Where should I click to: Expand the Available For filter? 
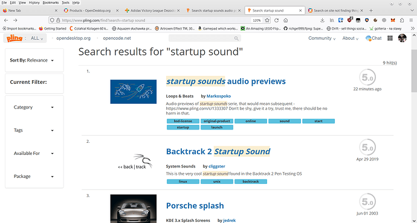tap(34, 153)
